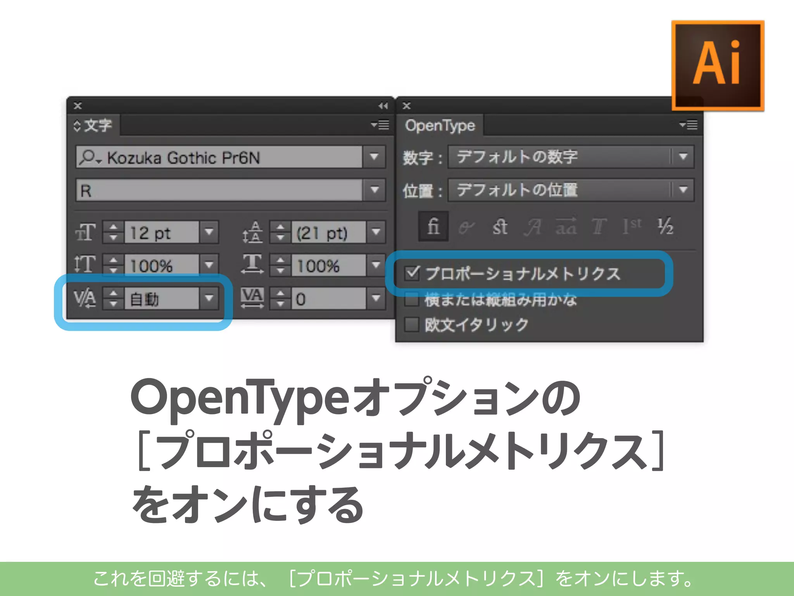
Task: Click the Fractions one-half icon
Action: pyautogui.click(x=665, y=227)
